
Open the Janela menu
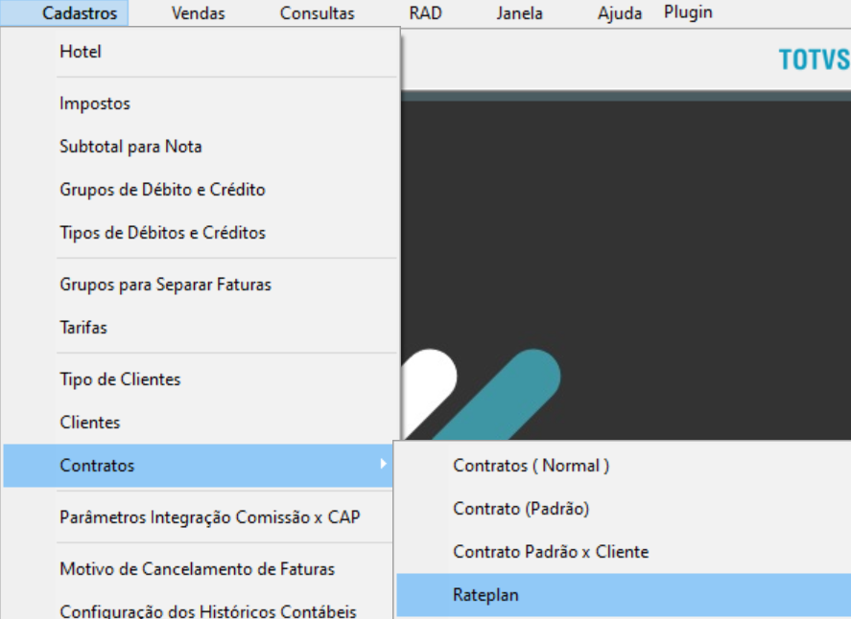[519, 13]
